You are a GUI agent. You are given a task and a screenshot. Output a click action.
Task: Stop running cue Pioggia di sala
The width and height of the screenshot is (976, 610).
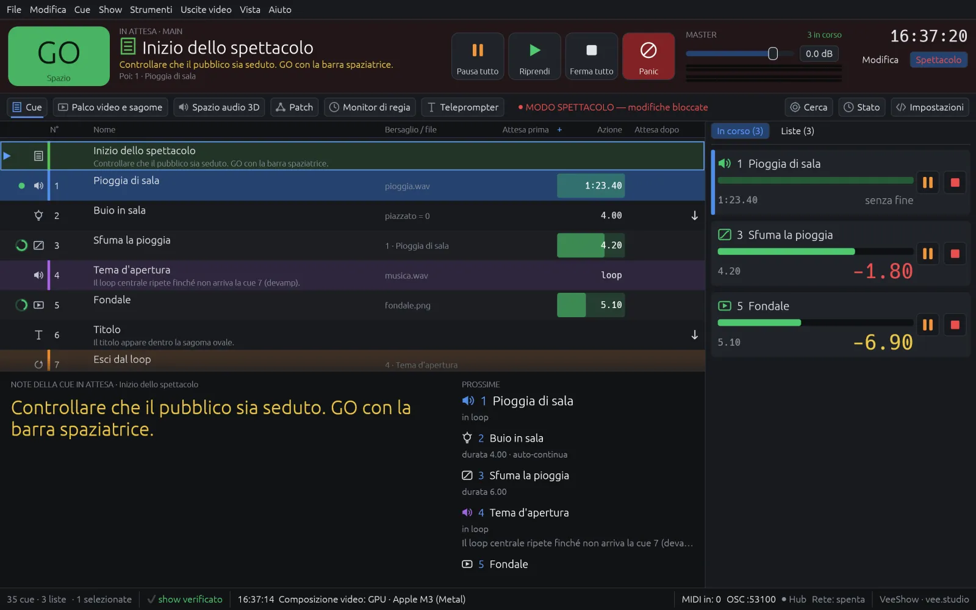tap(955, 182)
